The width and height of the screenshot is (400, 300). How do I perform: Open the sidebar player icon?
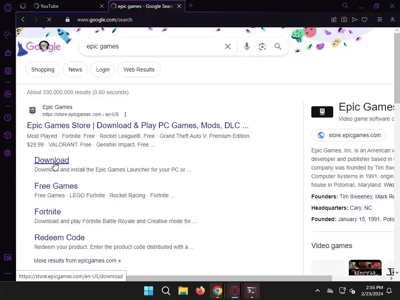point(8,94)
